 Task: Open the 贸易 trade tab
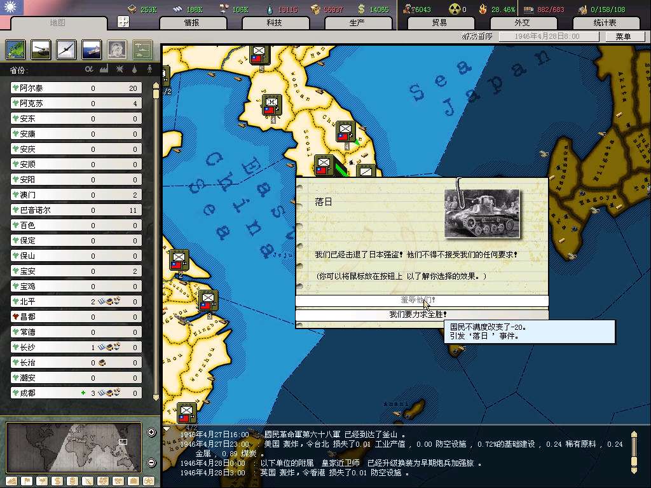(x=440, y=23)
